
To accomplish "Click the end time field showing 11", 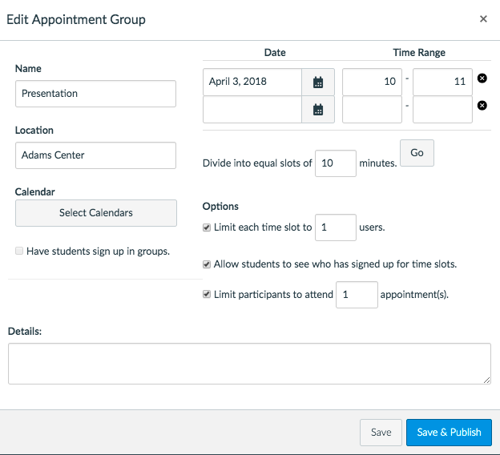I will pos(442,82).
